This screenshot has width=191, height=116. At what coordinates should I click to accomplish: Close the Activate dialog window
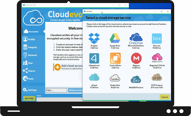(168, 11)
